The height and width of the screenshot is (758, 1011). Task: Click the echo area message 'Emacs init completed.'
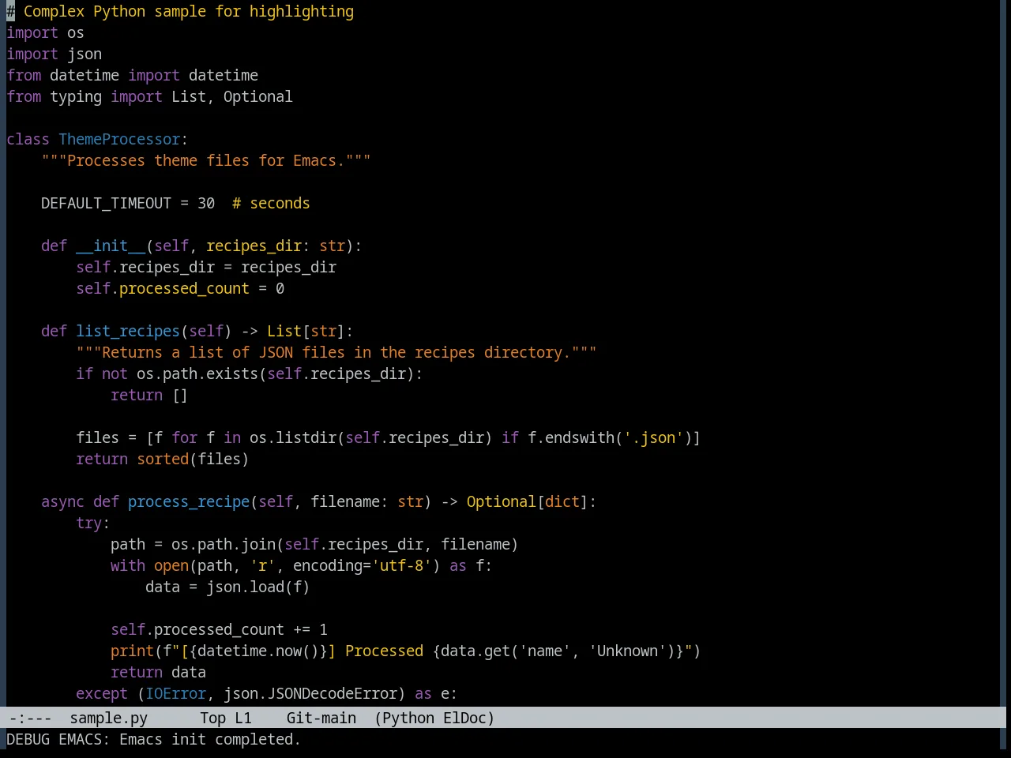coord(210,739)
